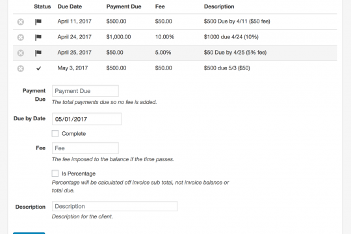This screenshot has width=351, height=234.
Task: Click the flag status icon for April 11
Action: (x=38, y=21)
